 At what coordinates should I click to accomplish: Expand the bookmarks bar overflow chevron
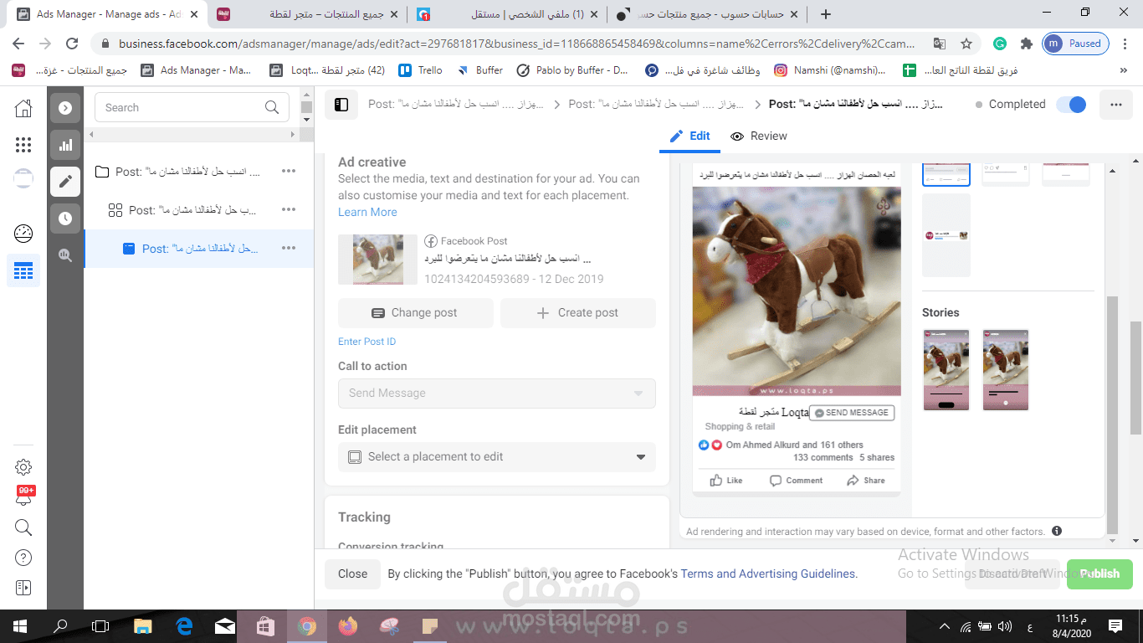point(1123,70)
